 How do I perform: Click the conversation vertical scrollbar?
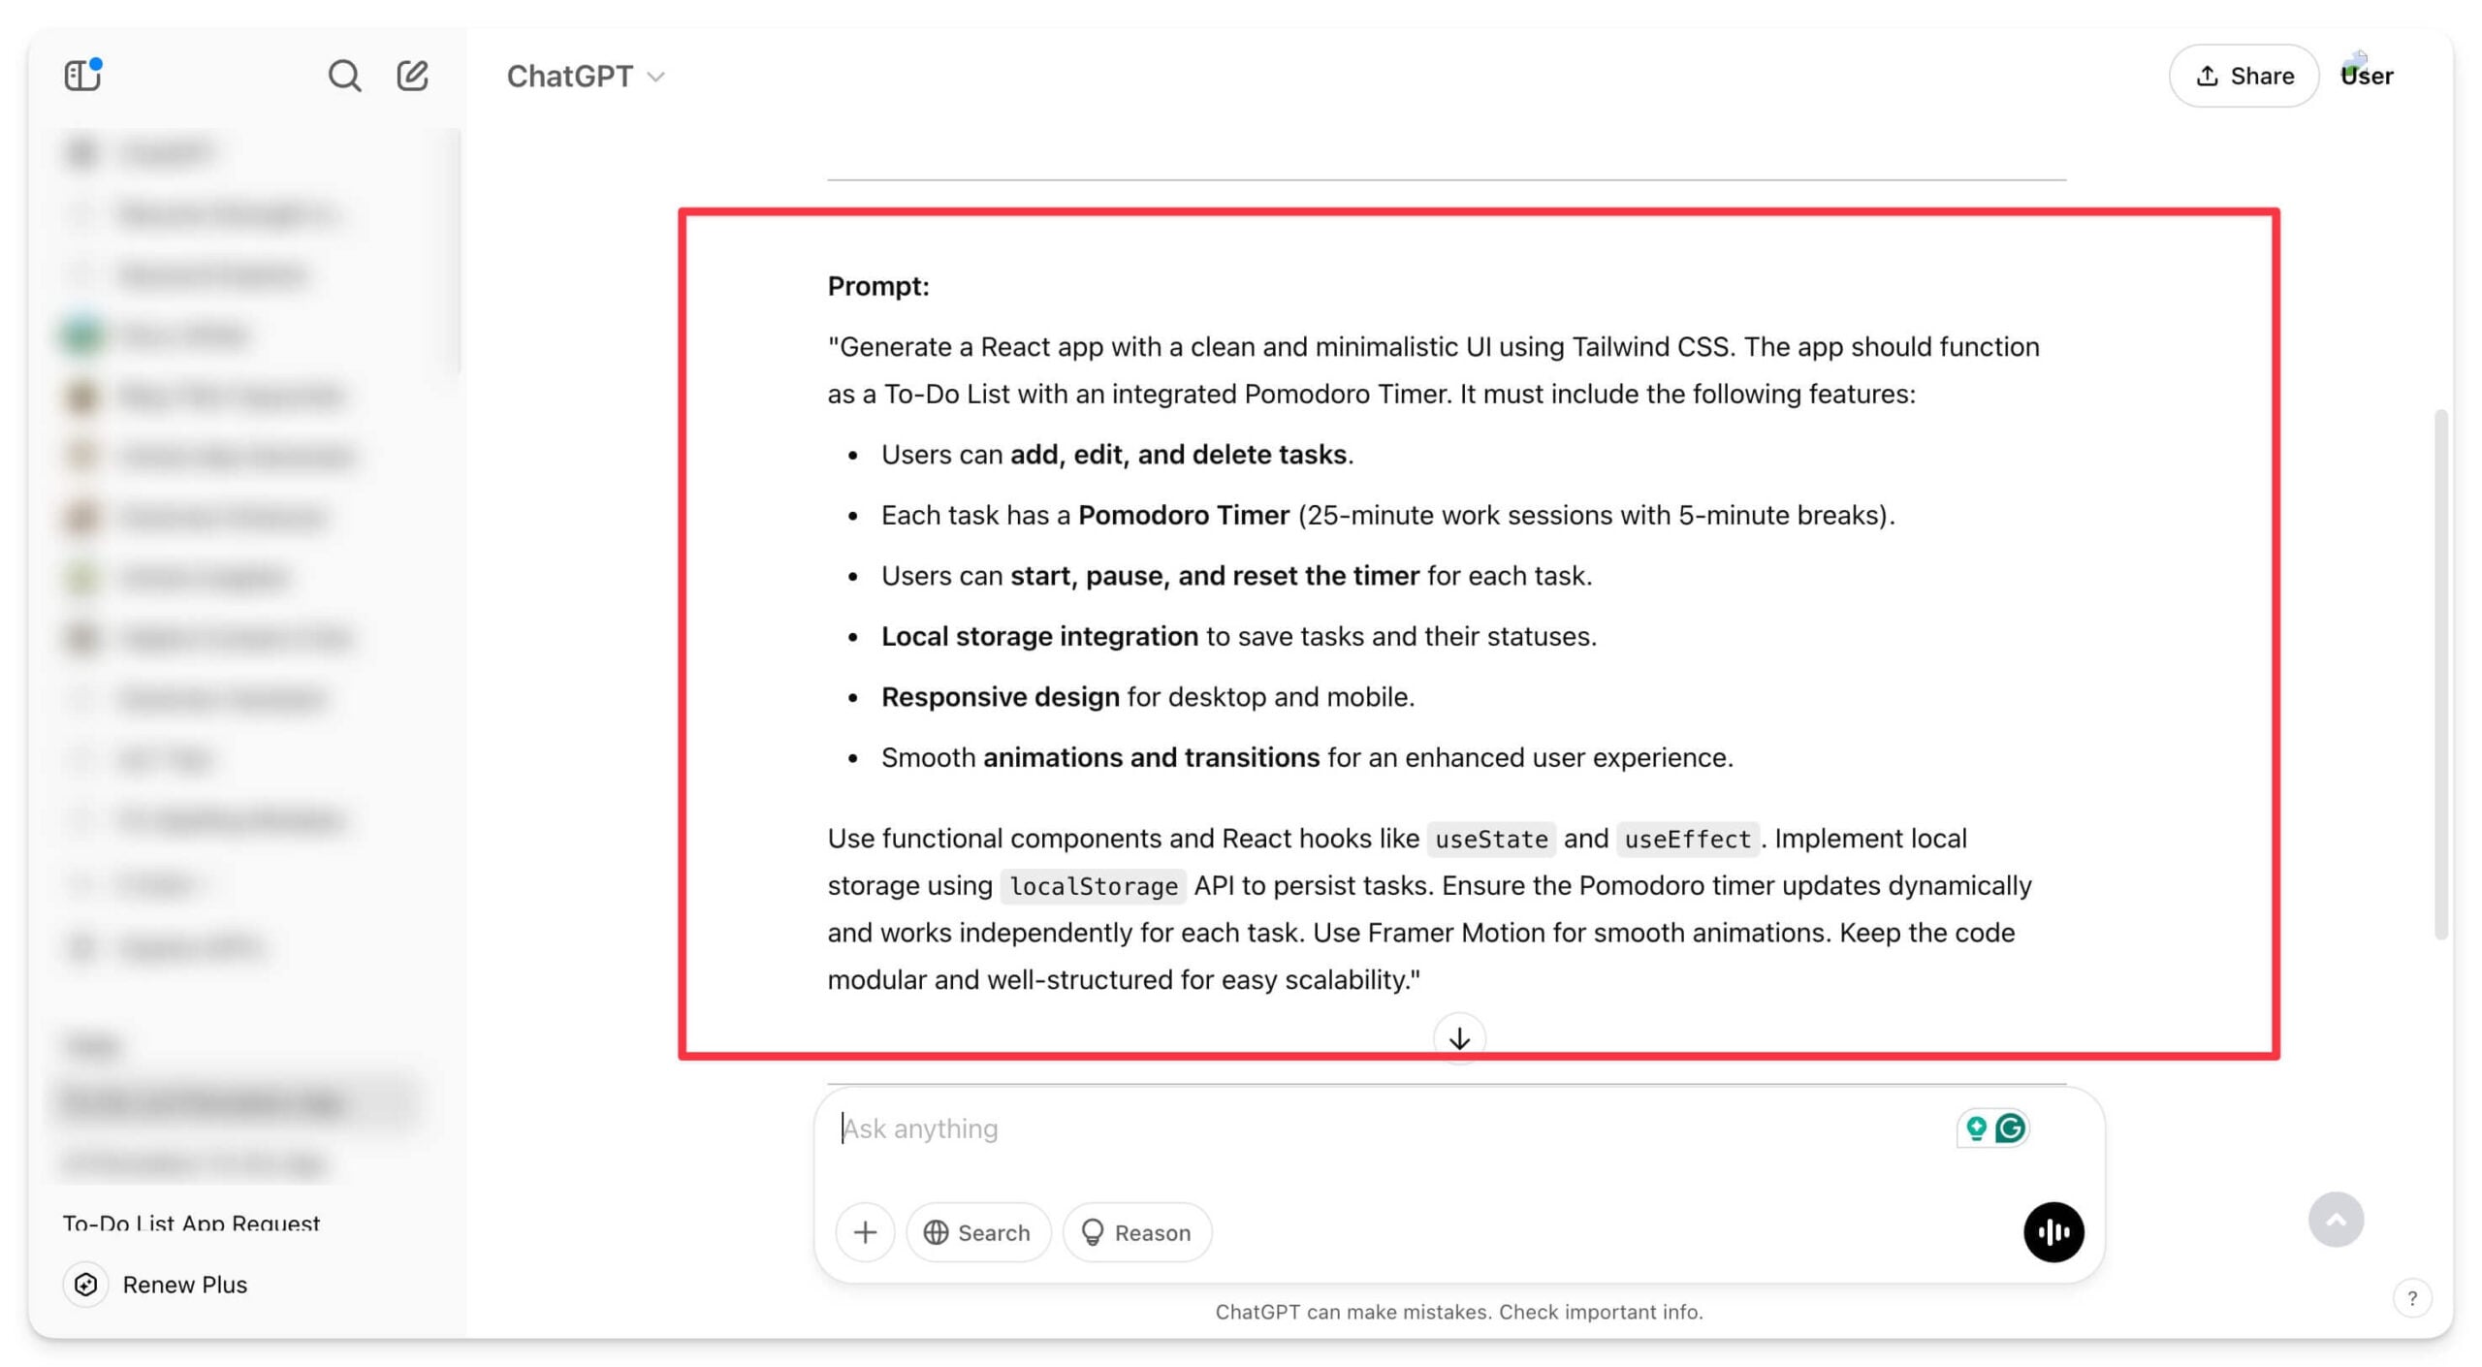(2440, 674)
